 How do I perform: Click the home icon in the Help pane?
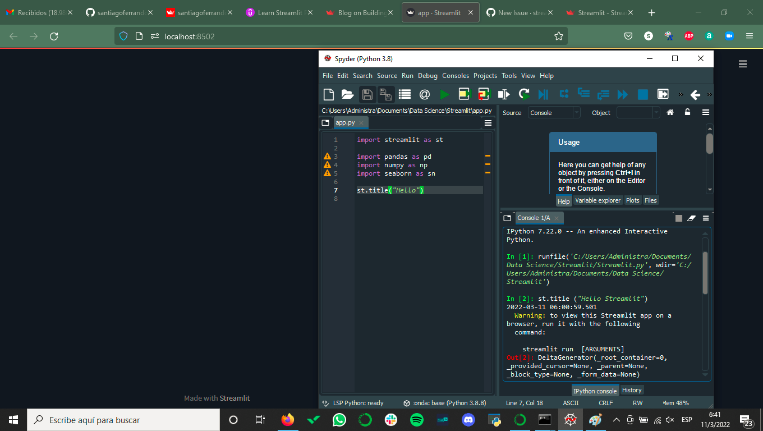(670, 112)
